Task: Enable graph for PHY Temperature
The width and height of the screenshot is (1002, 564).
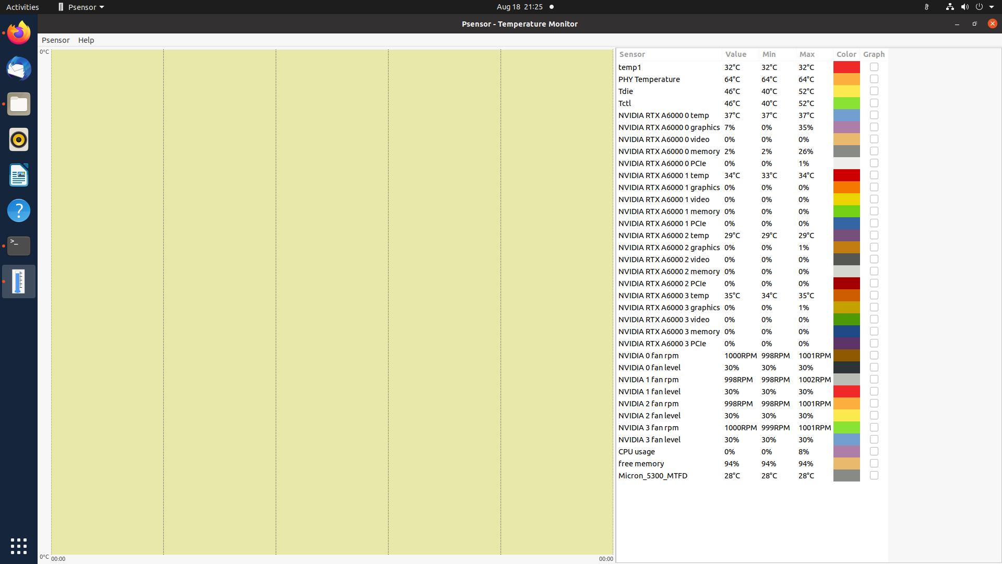Action: coord(874,79)
